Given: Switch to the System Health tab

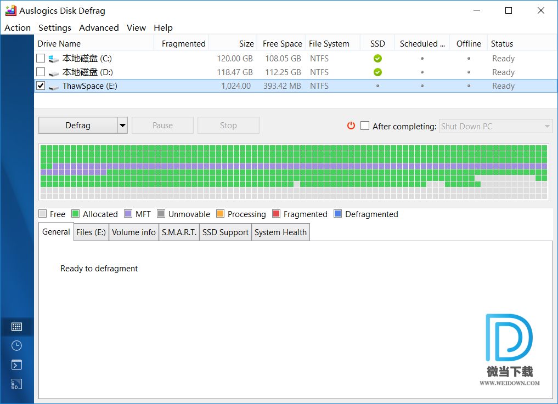Looking at the screenshot, I should [x=280, y=232].
